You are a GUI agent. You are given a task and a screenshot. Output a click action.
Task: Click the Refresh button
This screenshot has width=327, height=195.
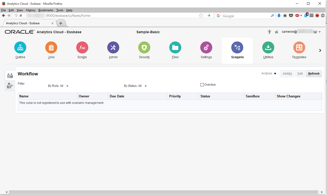tap(314, 74)
